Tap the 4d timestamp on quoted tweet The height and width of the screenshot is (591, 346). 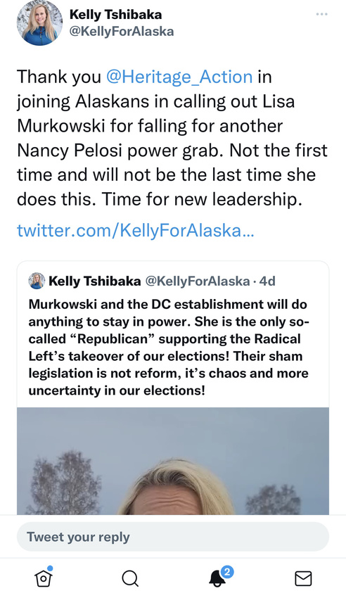[267, 281]
